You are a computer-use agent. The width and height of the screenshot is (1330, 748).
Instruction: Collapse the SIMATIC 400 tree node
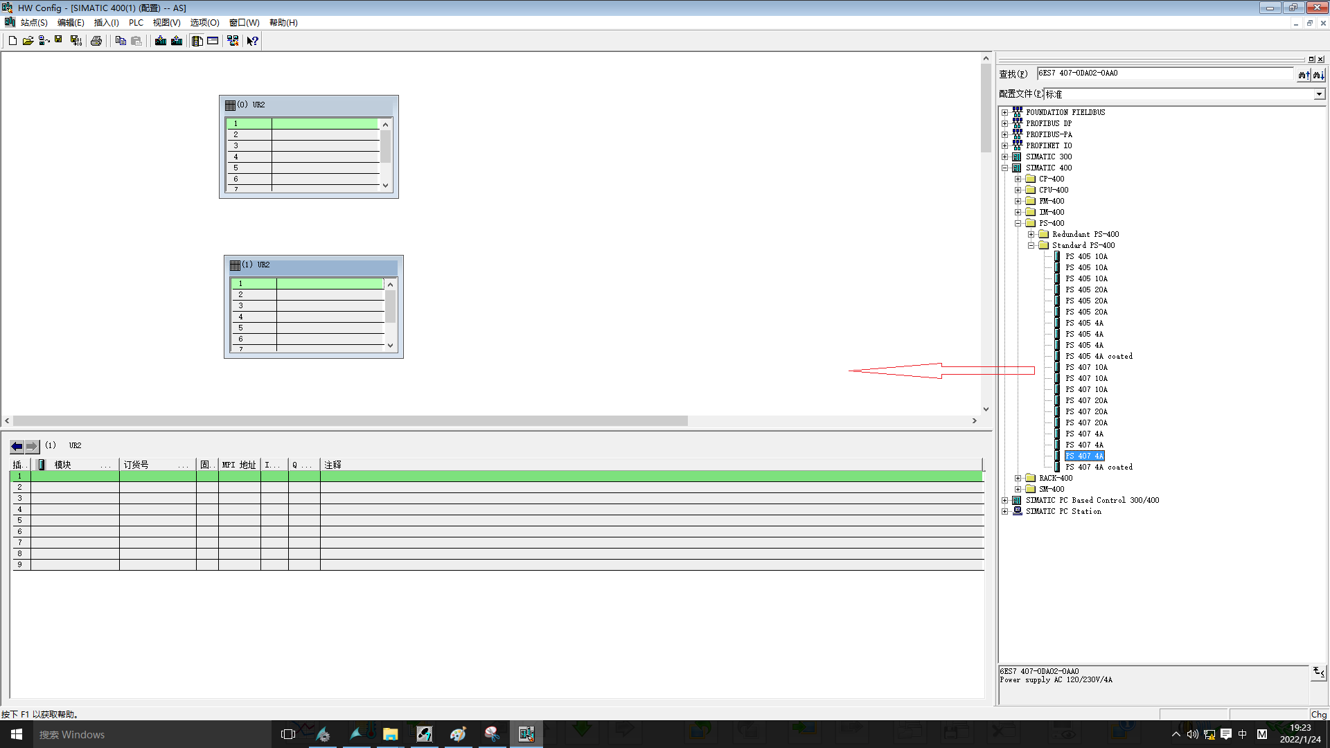(x=1004, y=168)
